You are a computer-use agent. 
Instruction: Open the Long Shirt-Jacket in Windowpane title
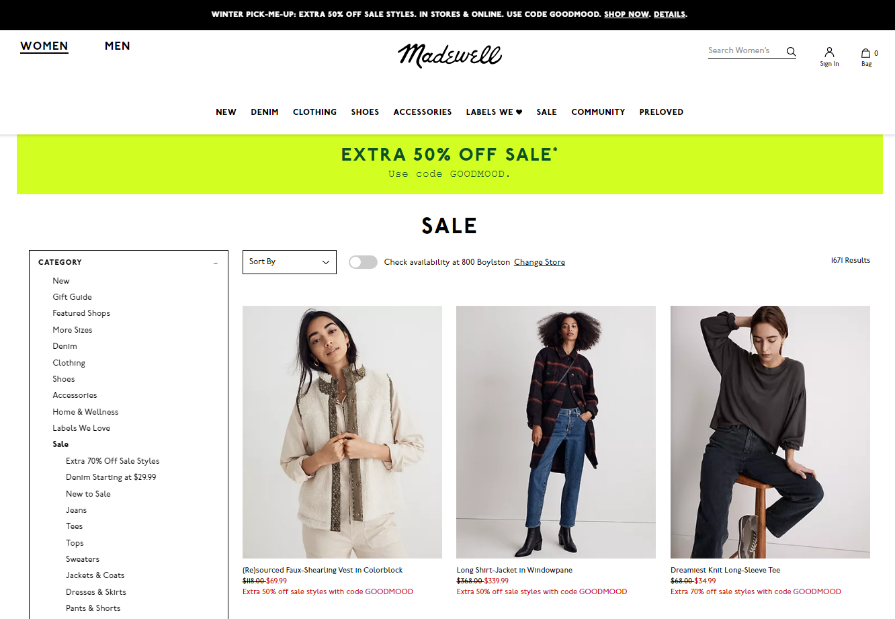coord(515,570)
